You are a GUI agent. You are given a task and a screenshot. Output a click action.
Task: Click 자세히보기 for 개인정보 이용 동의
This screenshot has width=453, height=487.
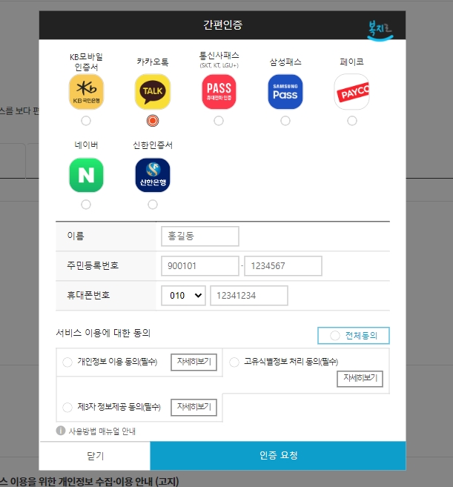[x=194, y=362]
